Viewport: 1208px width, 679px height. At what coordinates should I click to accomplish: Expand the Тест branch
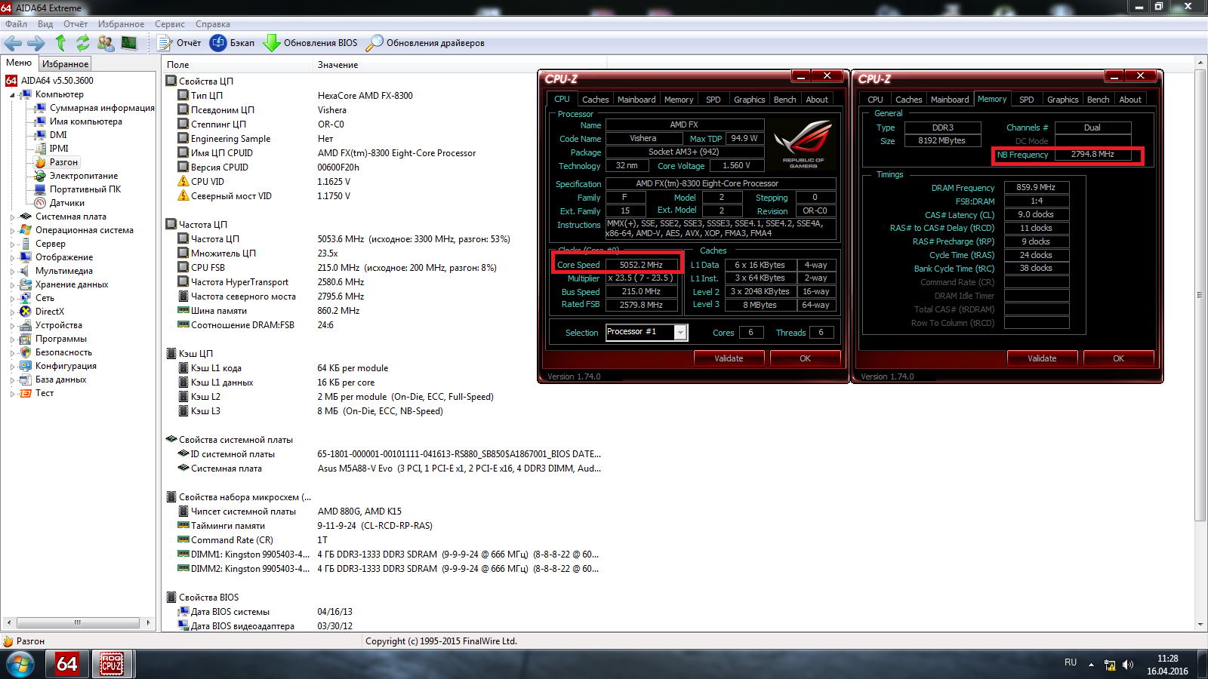(12, 394)
